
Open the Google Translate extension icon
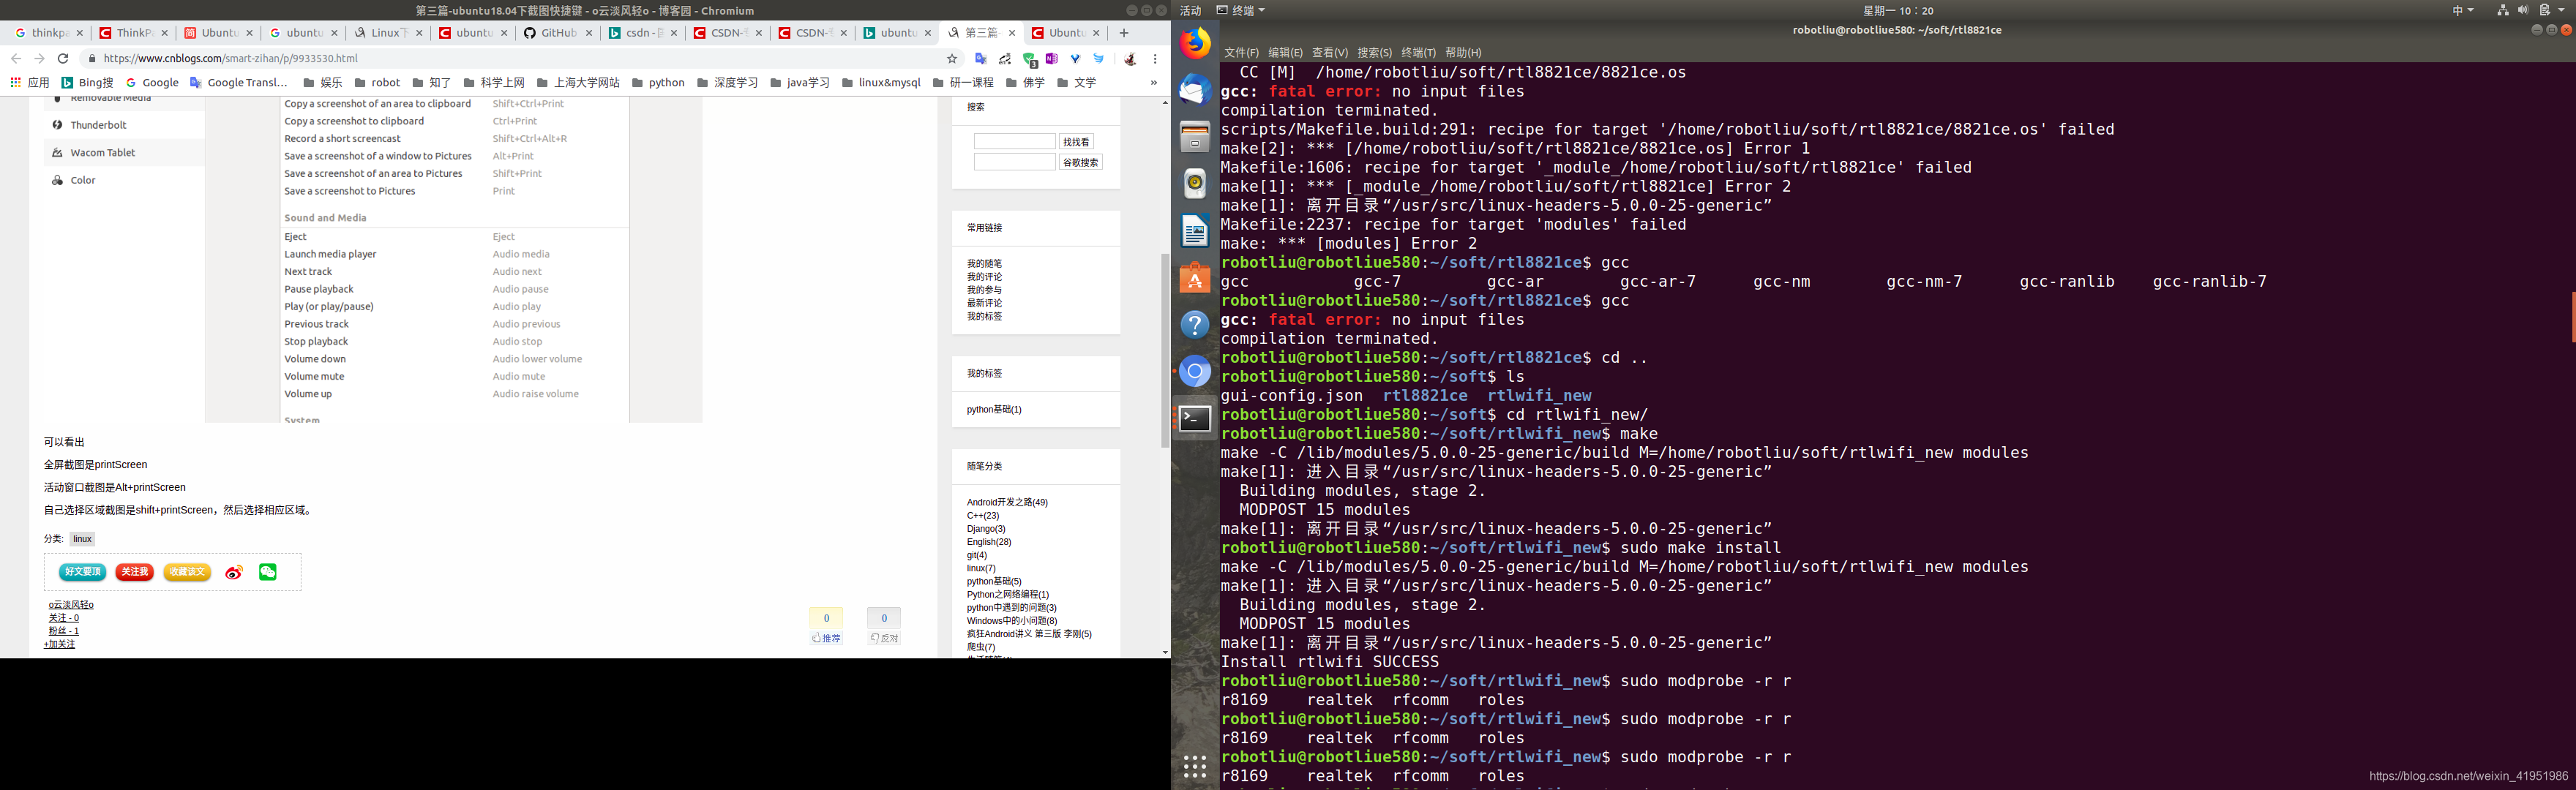click(x=981, y=59)
